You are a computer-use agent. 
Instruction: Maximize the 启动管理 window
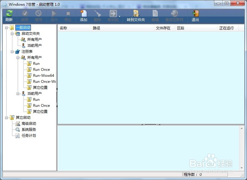point(227,3)
